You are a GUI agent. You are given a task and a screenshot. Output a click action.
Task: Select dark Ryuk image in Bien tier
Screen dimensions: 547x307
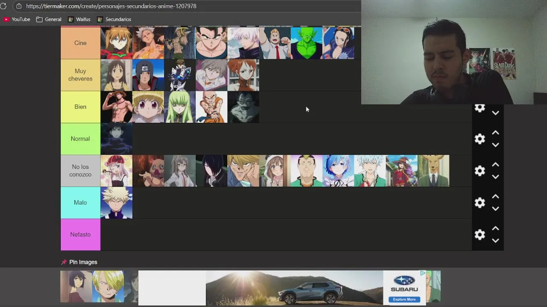pos(243,107)
